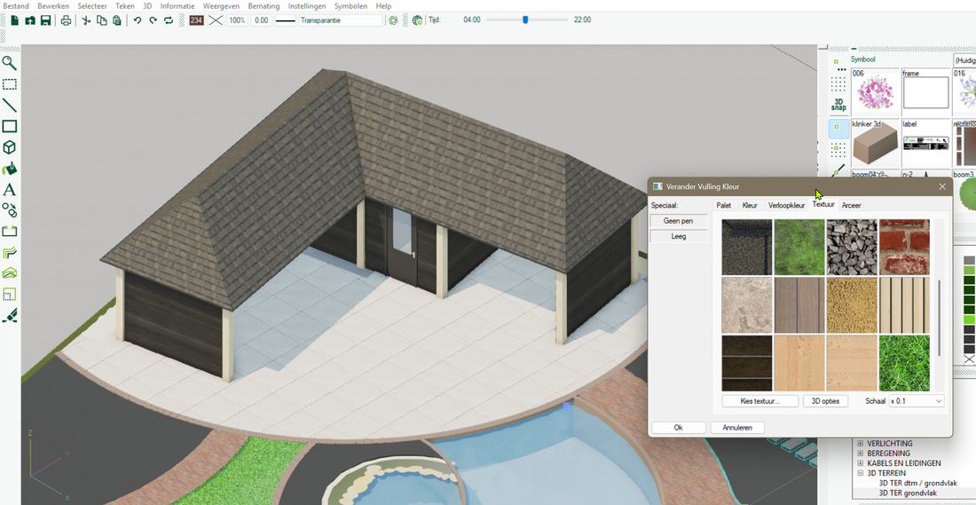Select the 'Geen pen' special option

tap(679, 221)
